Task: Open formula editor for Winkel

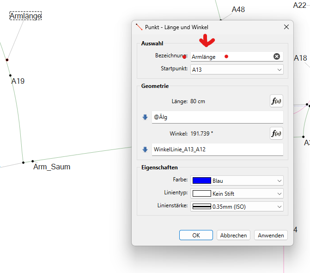Action: coord(276,133)
